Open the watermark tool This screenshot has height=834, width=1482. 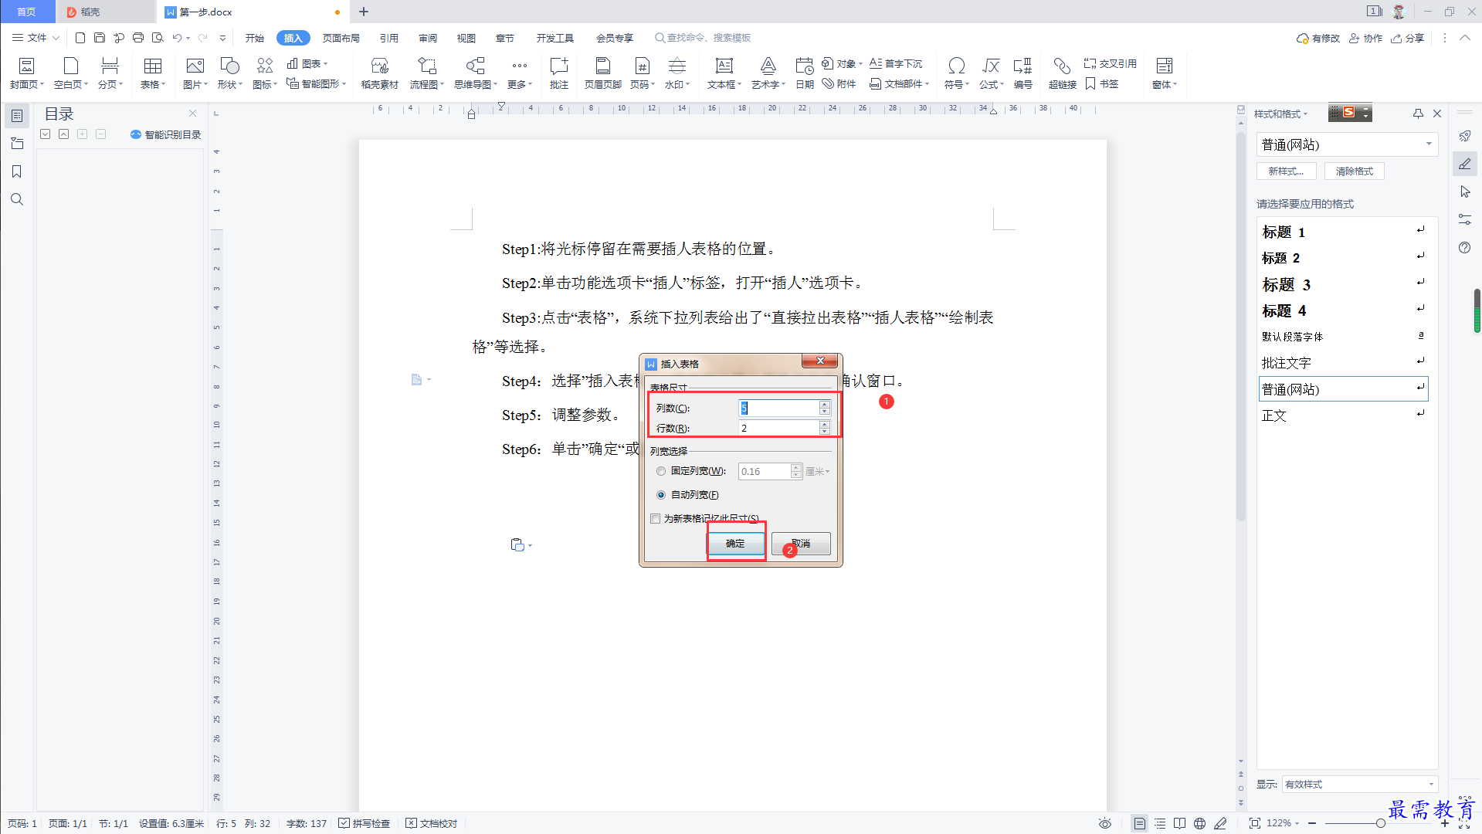pyautogui.click(x=677, y=73)
